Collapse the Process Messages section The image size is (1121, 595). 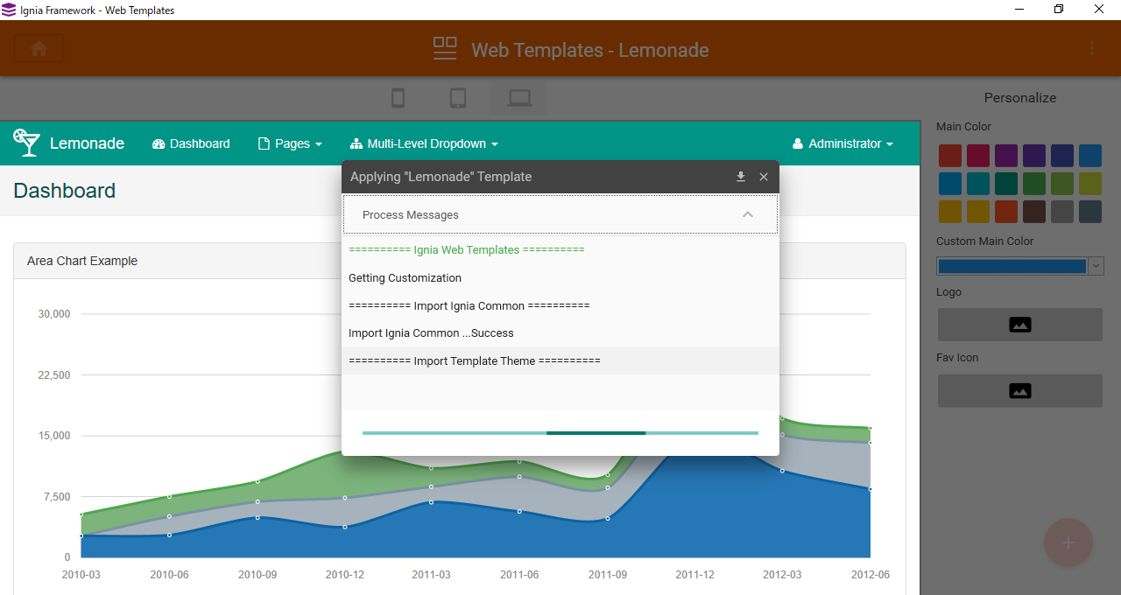coord(748,214)
